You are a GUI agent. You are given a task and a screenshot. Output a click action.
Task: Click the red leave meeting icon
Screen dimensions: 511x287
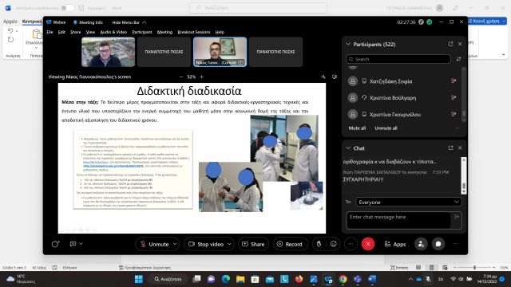[368, 244]
